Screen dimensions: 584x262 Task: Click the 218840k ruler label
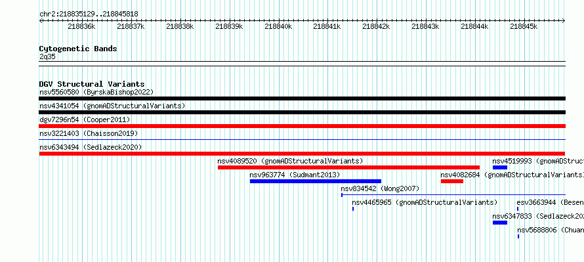pyautogui.click(x=278, y=26)
